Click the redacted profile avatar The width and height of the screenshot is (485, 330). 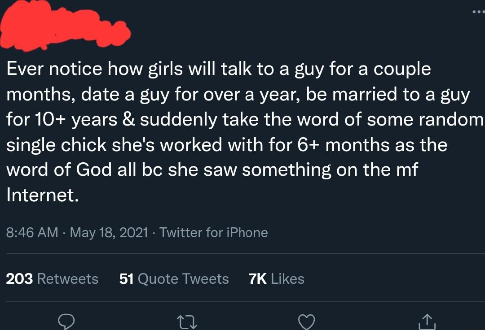[63, 25]
